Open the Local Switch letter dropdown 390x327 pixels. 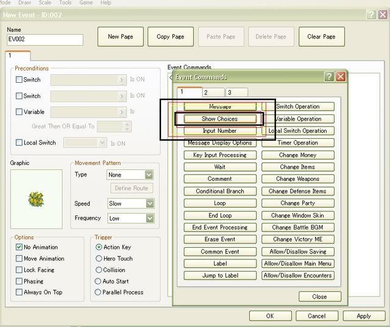click(102, 142)
